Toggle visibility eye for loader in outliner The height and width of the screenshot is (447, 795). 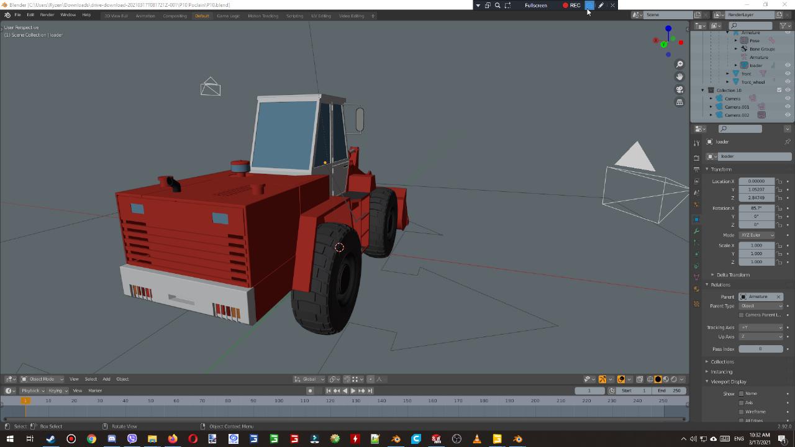(788, 65)
